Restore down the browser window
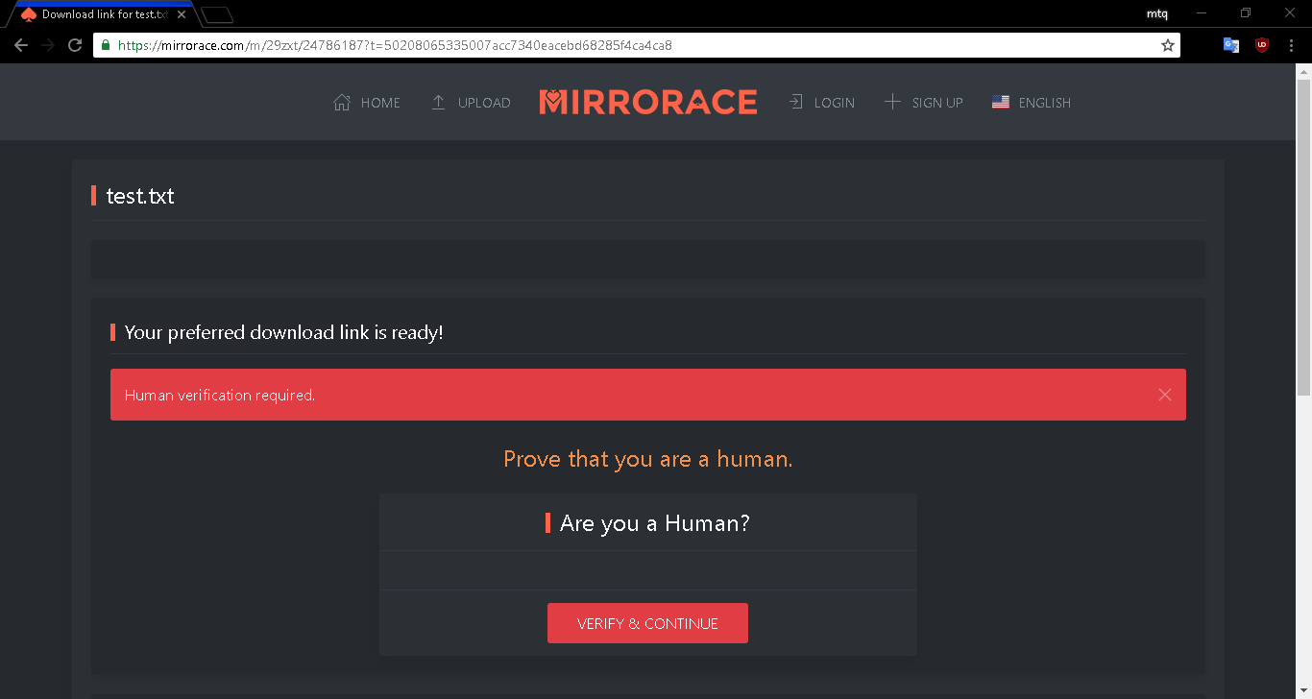 coord(1246,13)
